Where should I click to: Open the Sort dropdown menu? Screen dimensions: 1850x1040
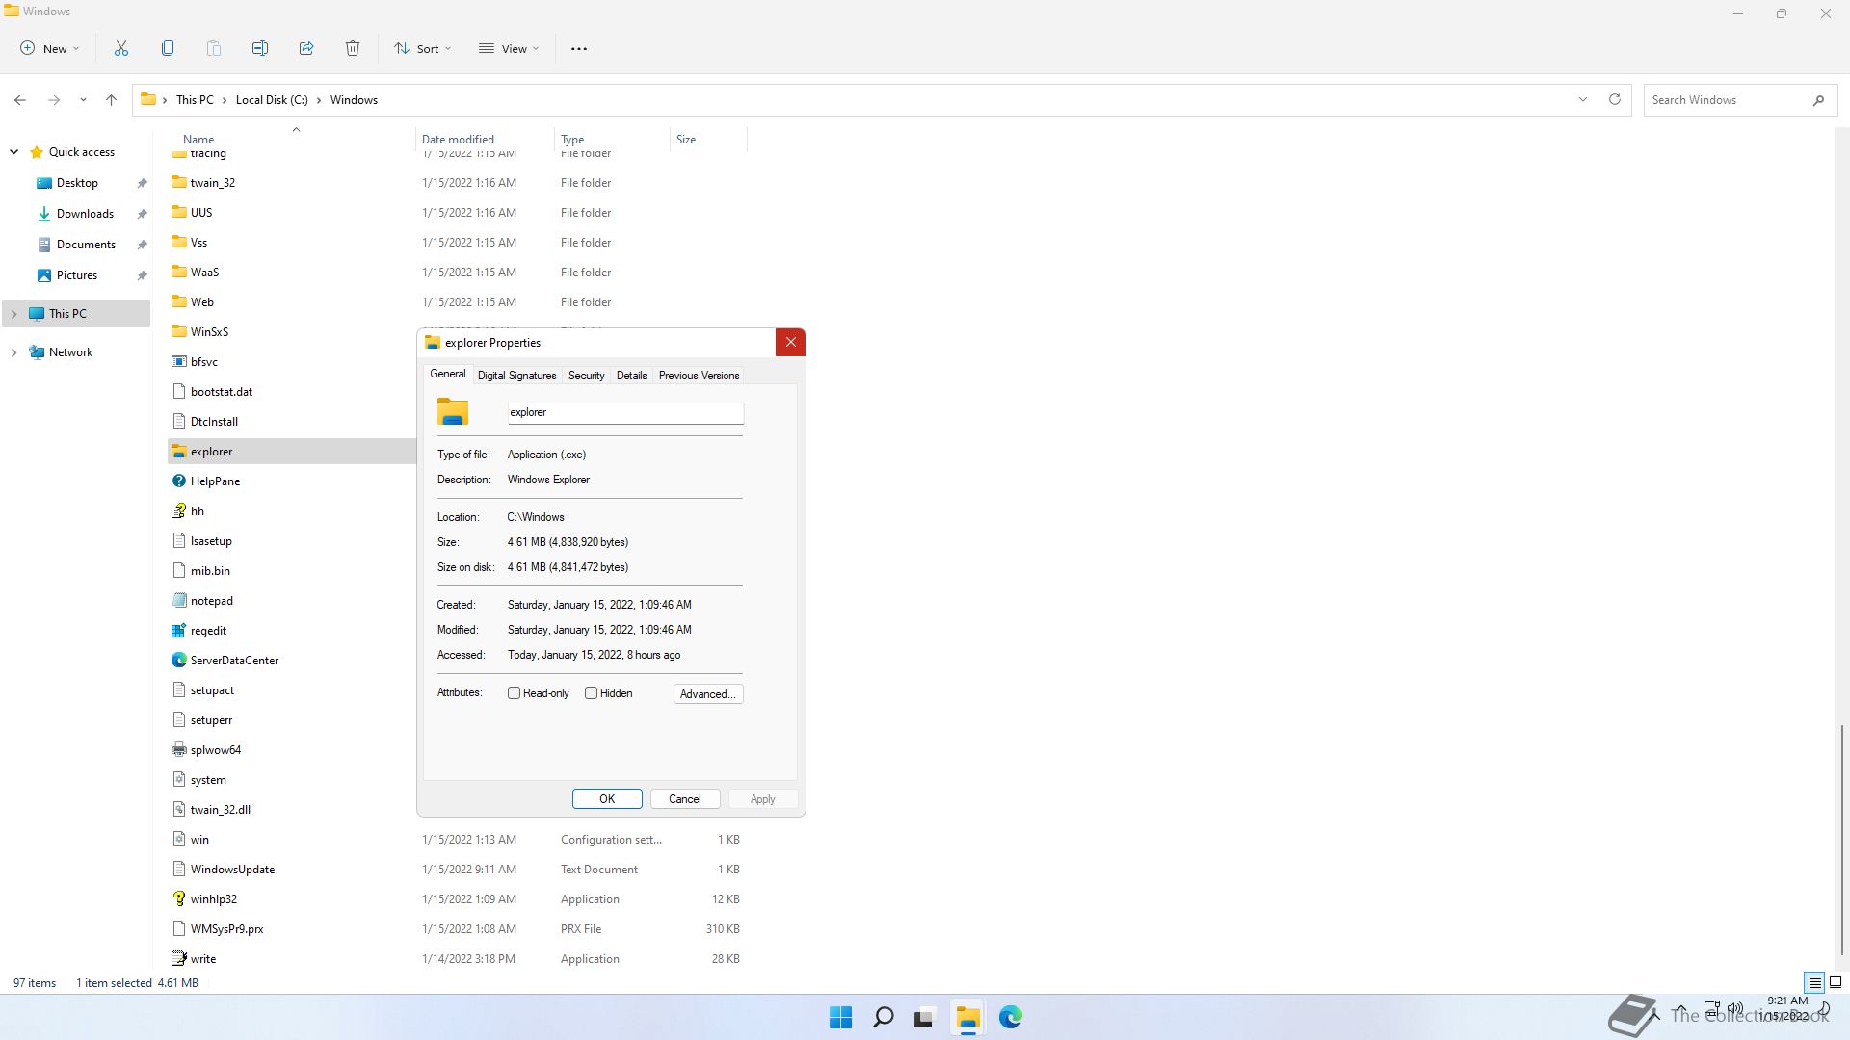(422, 48)
